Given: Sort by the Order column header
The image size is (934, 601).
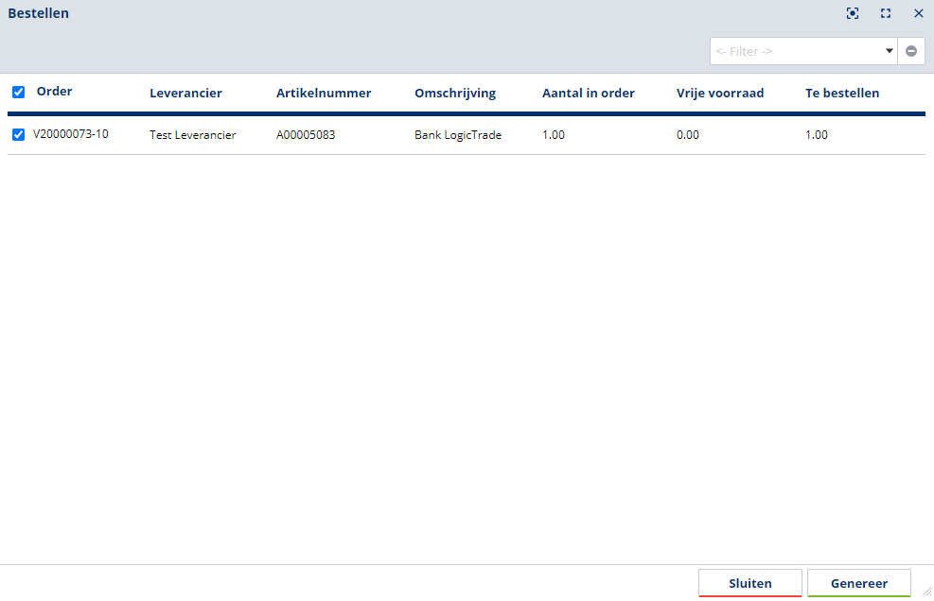Looking at the screenshot, I should [55, 92].
